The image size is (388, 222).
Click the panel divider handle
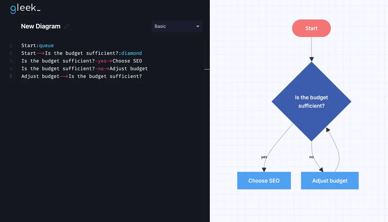[207, 69]
